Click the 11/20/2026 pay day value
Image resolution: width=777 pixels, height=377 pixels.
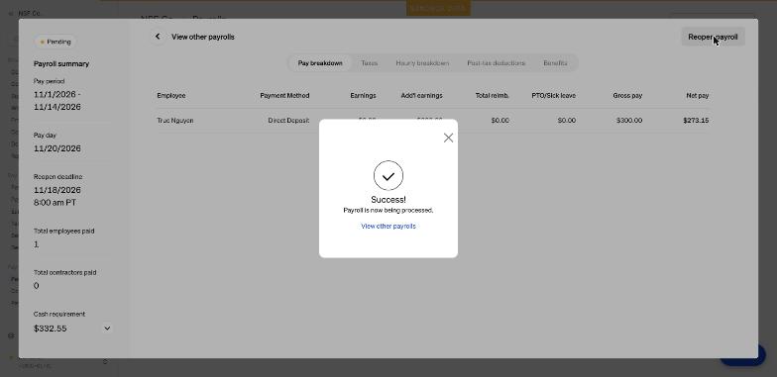click(57, 148)
